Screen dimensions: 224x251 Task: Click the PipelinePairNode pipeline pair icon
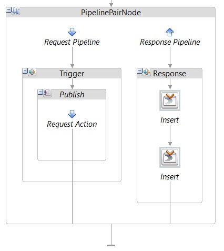(x=16, y=11)
